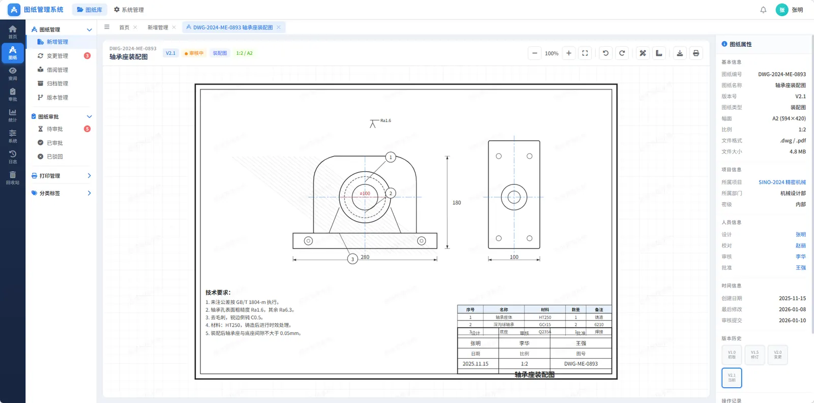The image size is (814, 403).
Task: Open 待审批 pending approvals item
Action: (55, 129)
